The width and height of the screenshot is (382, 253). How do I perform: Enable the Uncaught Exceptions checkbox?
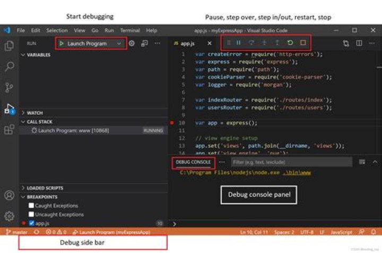(x=31, y=214)
